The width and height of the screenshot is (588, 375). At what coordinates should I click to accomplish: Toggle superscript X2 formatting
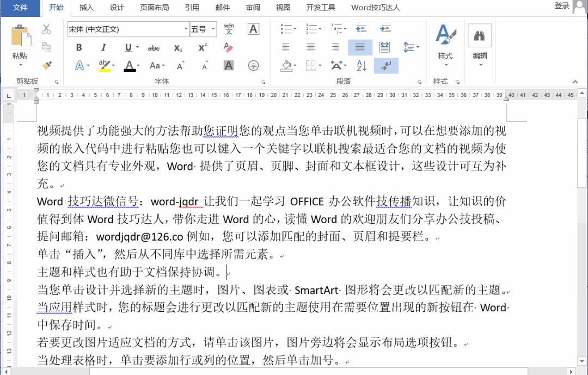[203, 48]
